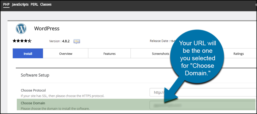Switch to the Overview tab

pyautogui.click(x=66, y=53)
